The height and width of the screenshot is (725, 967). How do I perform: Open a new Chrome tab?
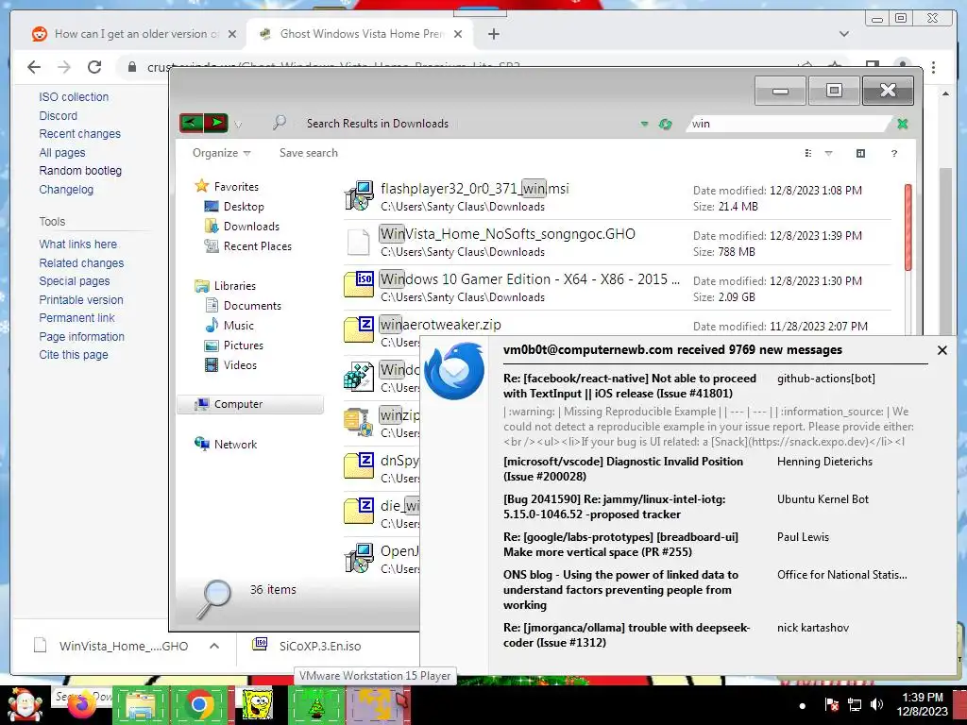[493, 34]
